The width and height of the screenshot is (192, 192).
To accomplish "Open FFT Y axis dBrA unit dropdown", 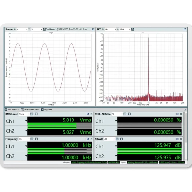I will tap(125, 29).
